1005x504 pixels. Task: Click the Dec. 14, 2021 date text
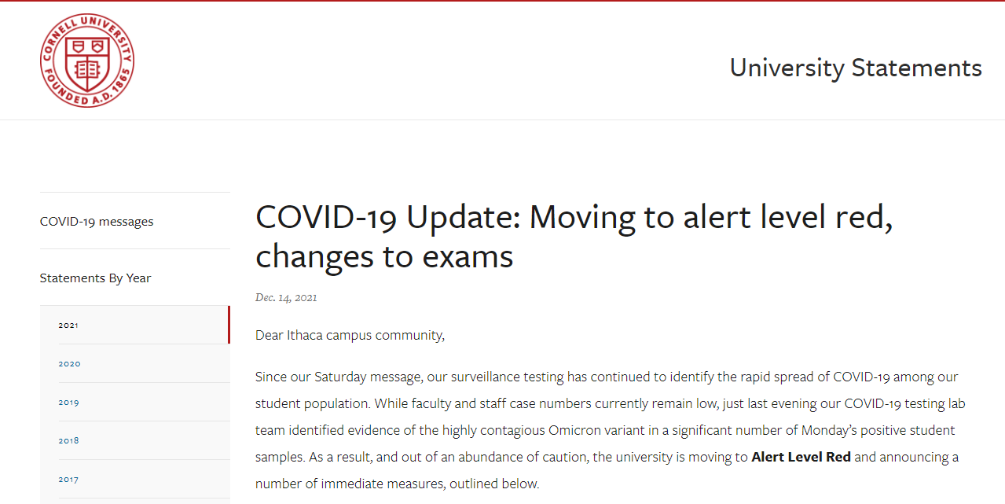286,298
